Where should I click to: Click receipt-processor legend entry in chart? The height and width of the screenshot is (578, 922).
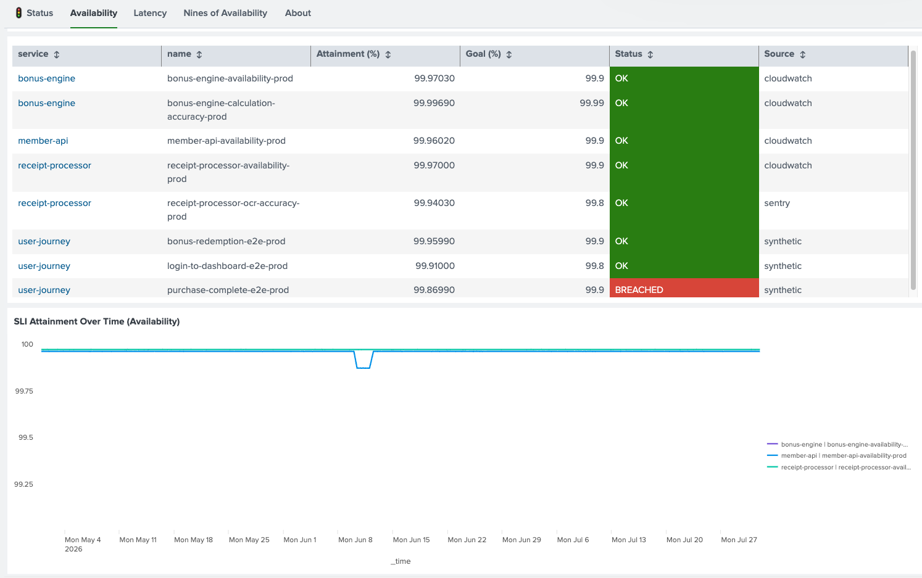839,468
